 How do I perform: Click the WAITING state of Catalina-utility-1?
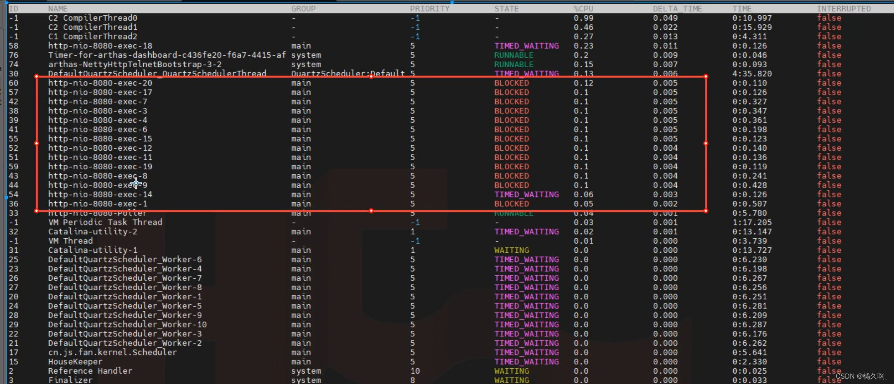point(511,250)
